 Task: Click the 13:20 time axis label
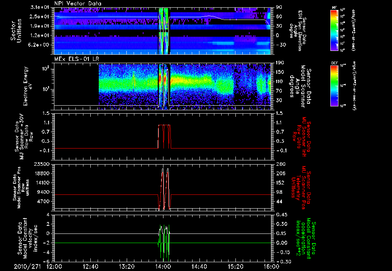(127, 266)
